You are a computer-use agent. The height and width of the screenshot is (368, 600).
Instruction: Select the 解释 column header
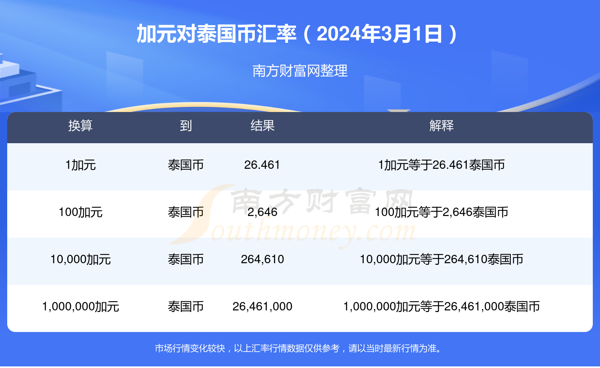pos(442,126)
